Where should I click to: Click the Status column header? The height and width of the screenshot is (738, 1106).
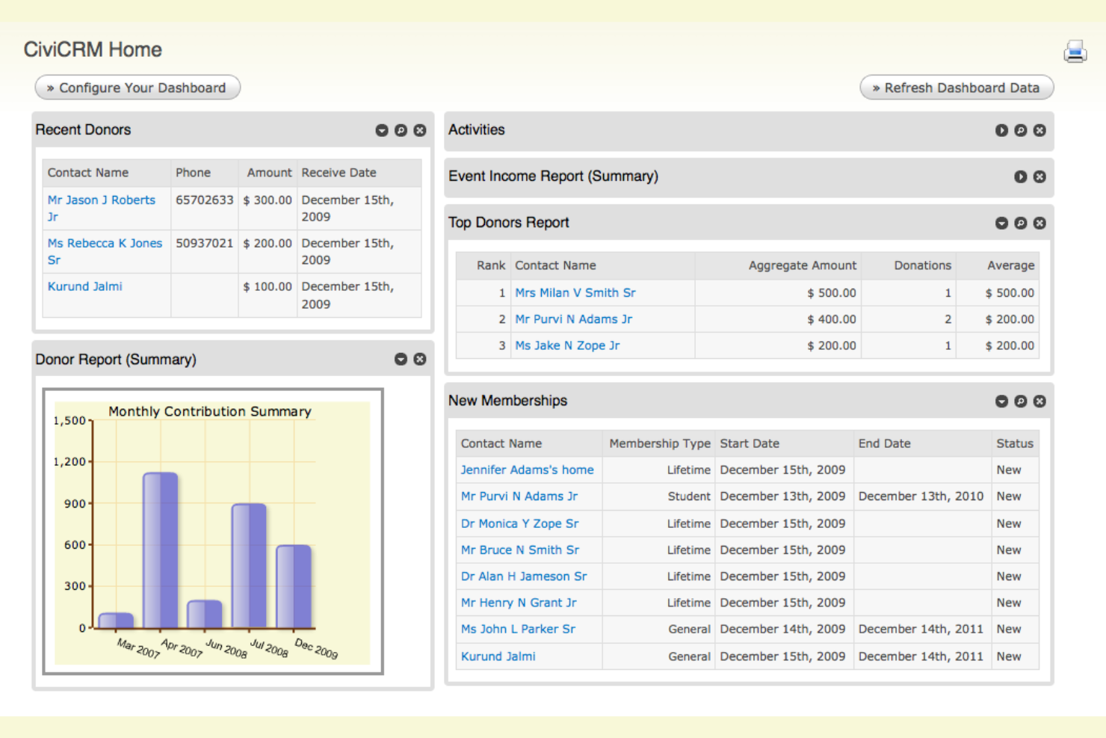point(1015,443)
